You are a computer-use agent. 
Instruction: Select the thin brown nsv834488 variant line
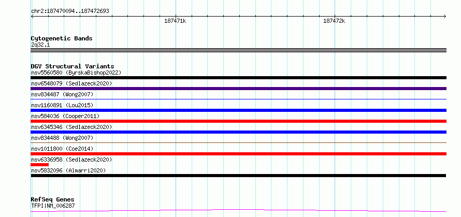coord(238,142)
